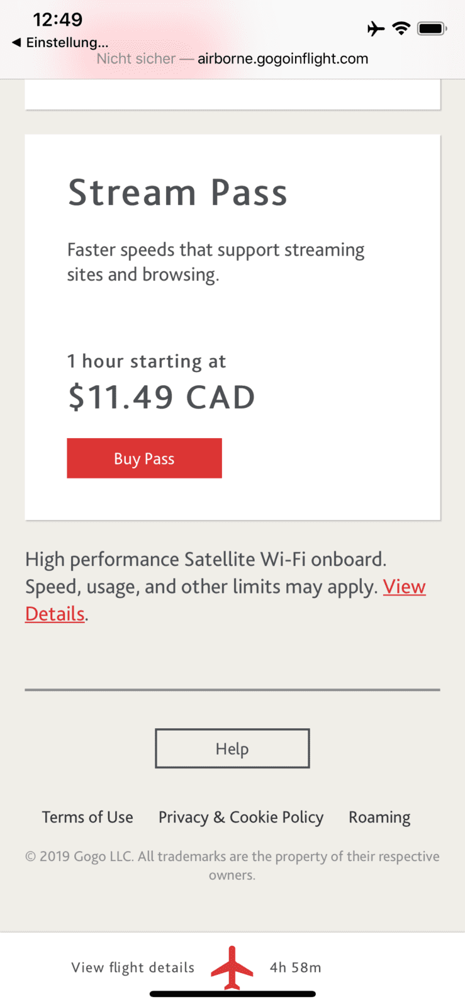The width and height of the screenshot is (465, 1007).
Task: Tap the airborne.gogoinflight.com address bar
Action: (x=283, y=59)
